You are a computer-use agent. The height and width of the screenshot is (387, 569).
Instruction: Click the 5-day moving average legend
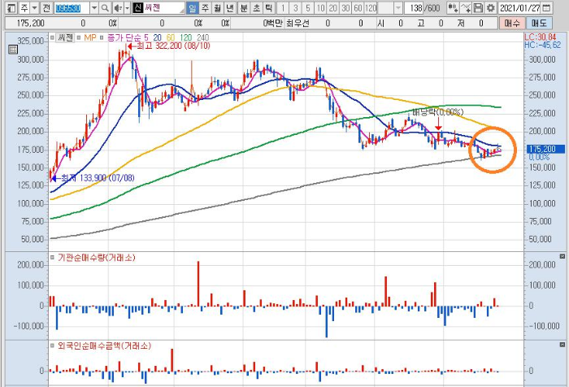(146, 37)
